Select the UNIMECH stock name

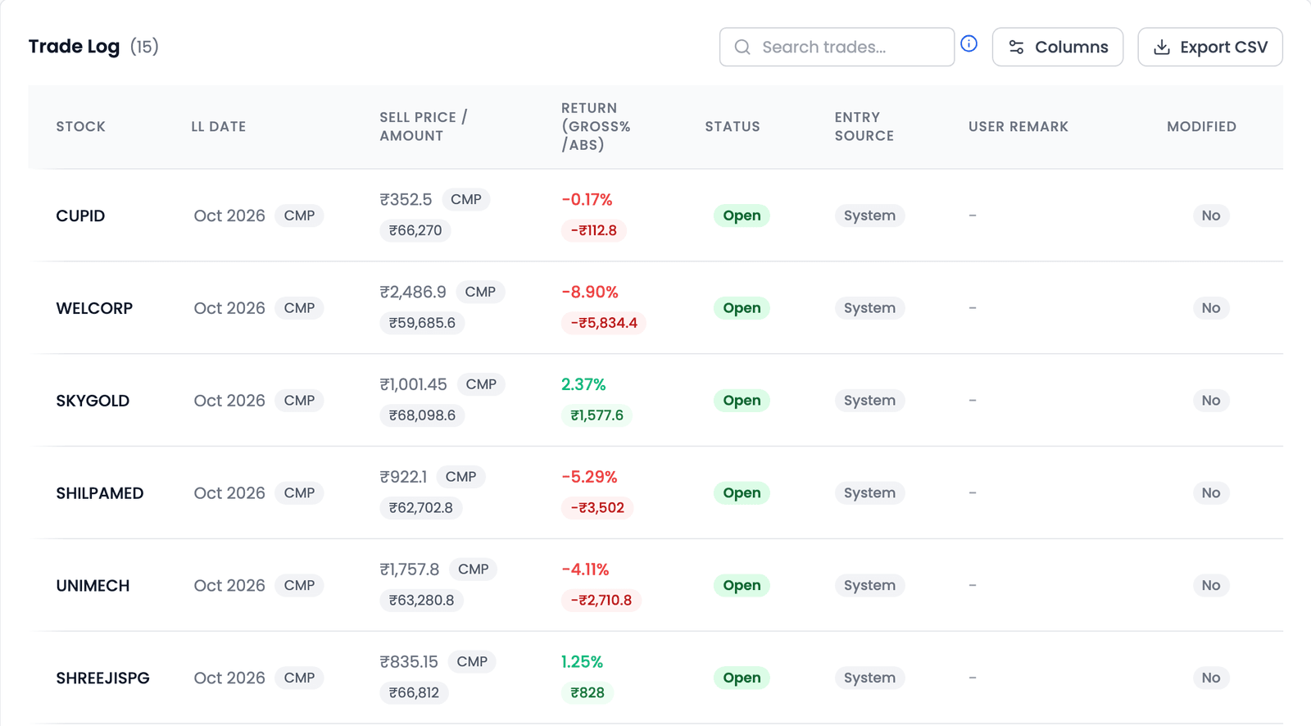(x=93, y=586)
